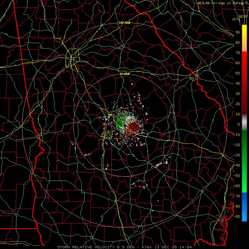
Task: Click the 50 value on velocity scale
Action: [238, 73]
